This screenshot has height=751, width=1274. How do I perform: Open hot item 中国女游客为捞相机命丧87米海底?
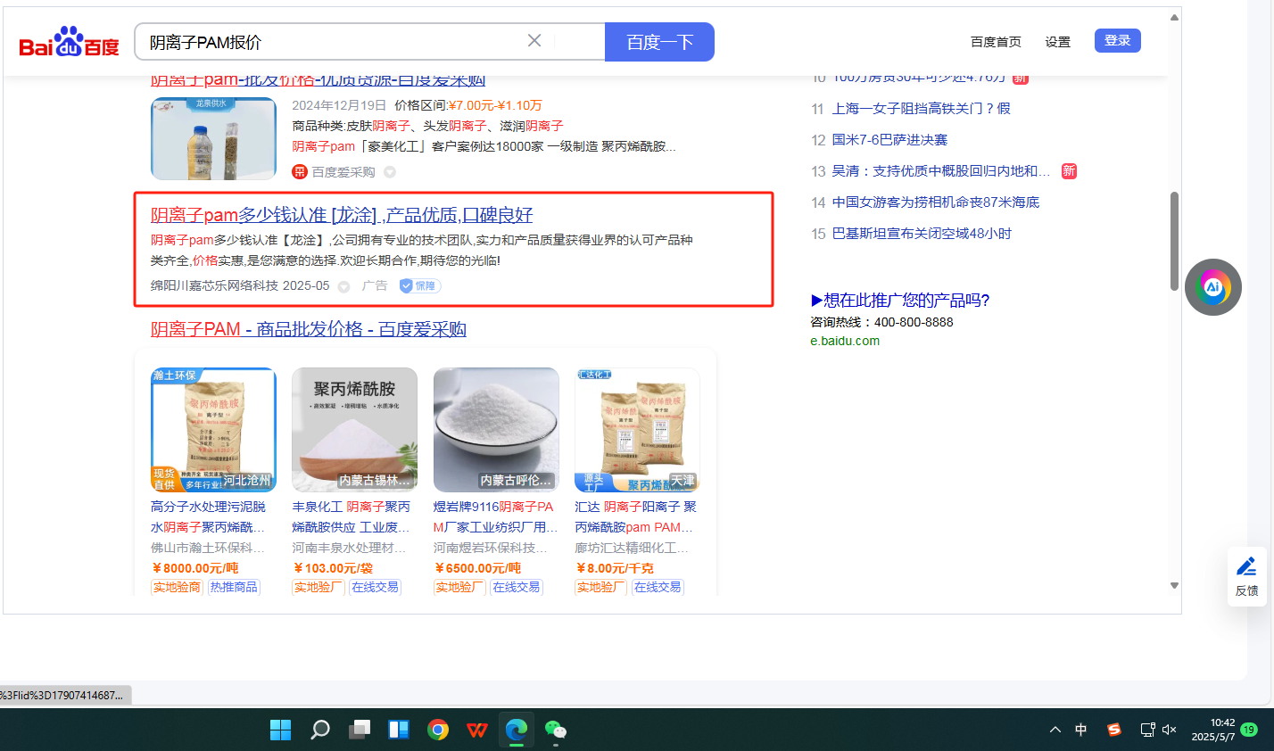point(936,202)
